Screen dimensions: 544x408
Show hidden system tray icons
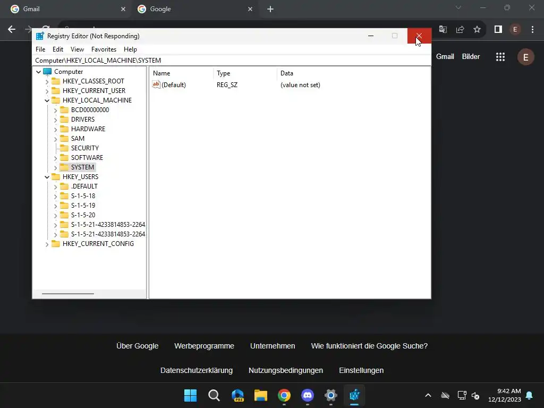click(428, 395)
